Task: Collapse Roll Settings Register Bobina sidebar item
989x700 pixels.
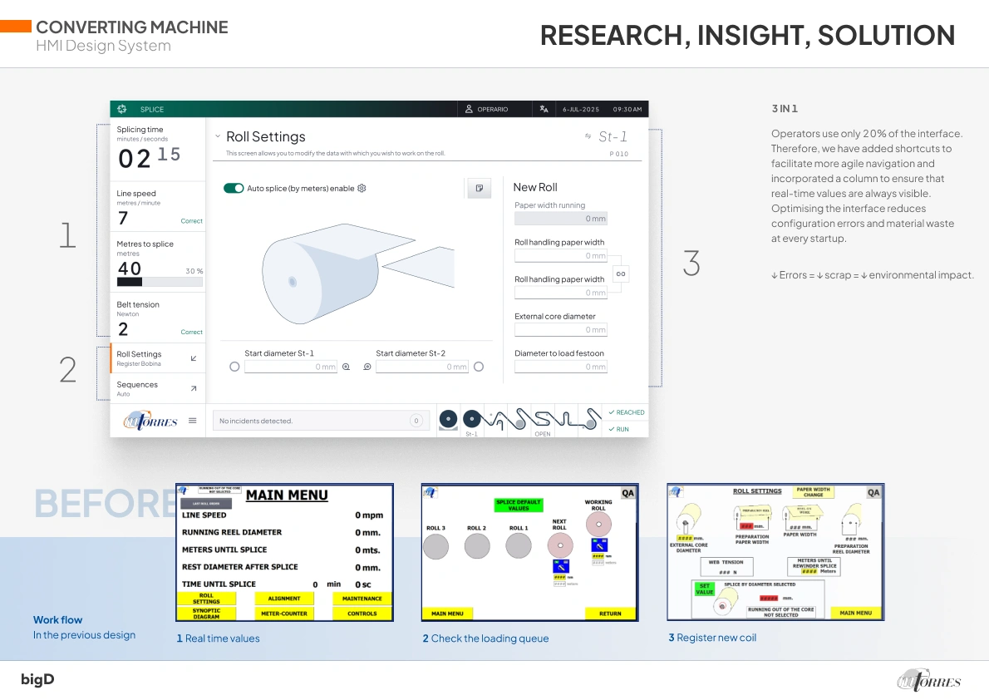Action: point(194,358)
